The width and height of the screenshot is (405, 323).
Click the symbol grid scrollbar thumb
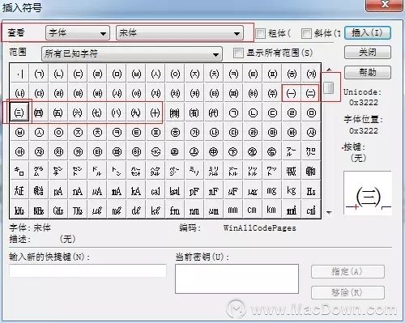(329, 87)
